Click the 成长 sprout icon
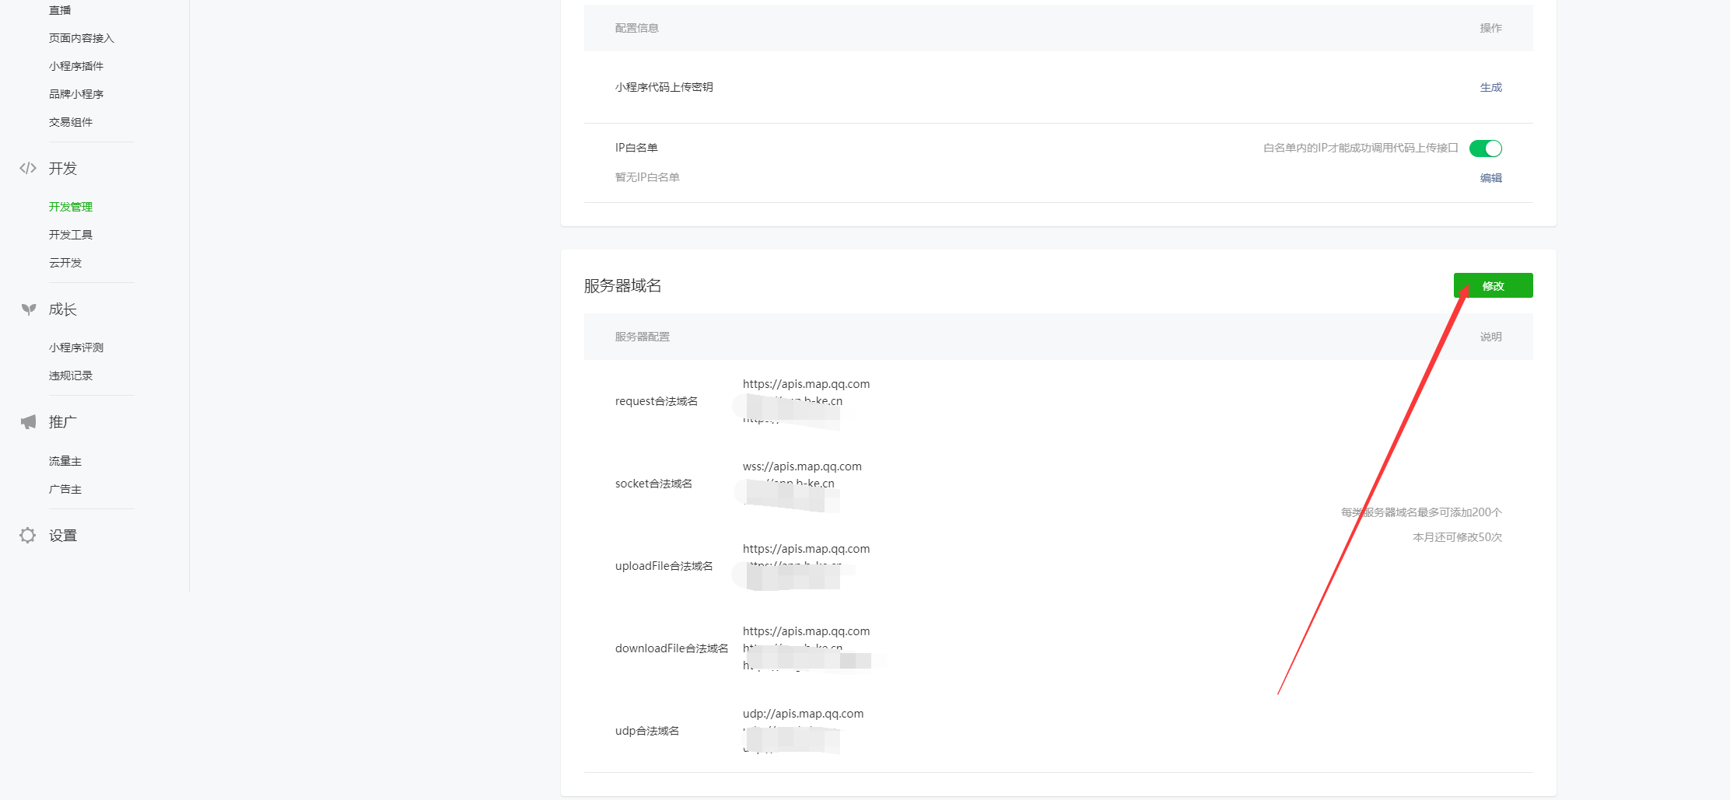The height and width of the screenshot is (800, 1730). click(x=29, y=309)
